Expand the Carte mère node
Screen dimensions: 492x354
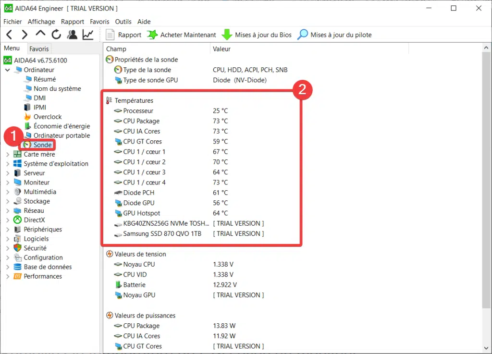tap(8, 154)
